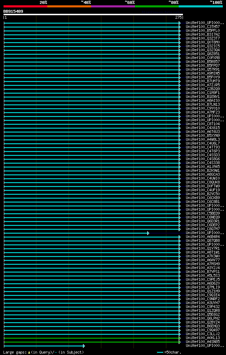The width and height of the screenshot is (226, 355).
Task: Click hit label UniRef100_A9MIN5
Action: (203, 73)
